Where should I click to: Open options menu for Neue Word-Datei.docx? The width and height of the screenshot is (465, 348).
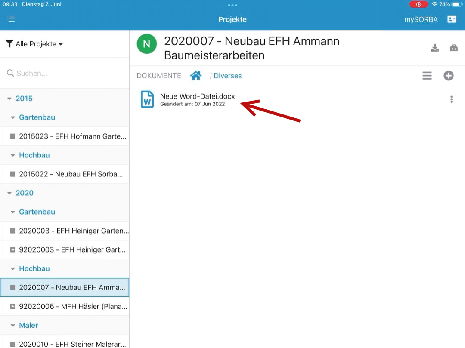point(451,99)
